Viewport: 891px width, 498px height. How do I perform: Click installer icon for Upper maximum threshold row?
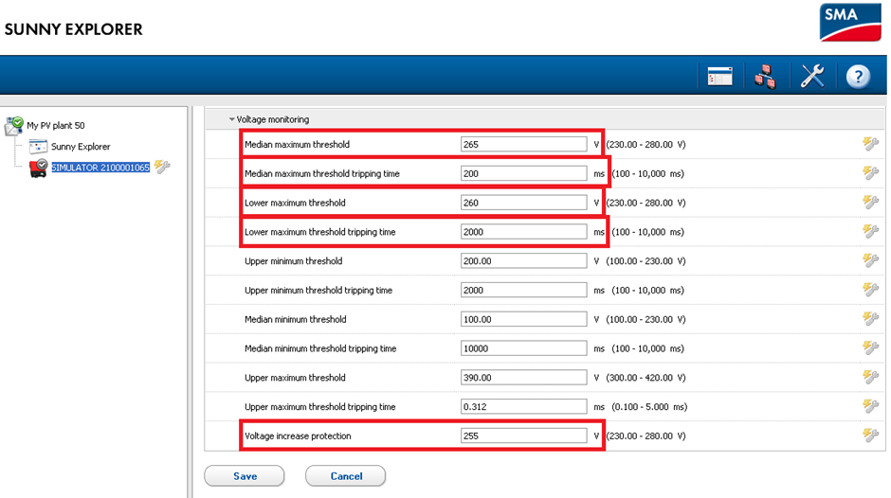coord(870,377)
